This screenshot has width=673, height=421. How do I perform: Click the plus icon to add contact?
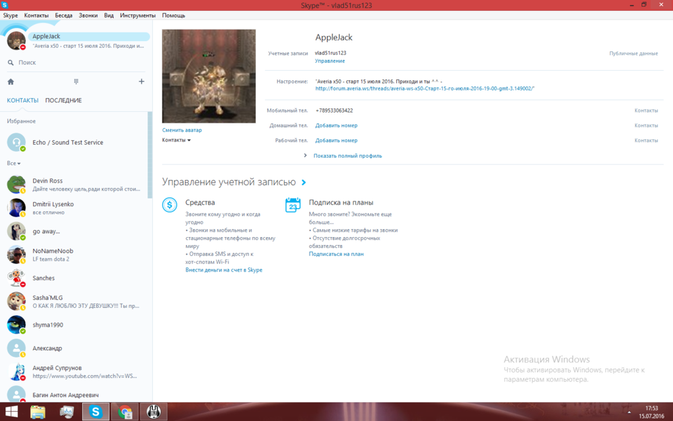[x=141, y=82]
